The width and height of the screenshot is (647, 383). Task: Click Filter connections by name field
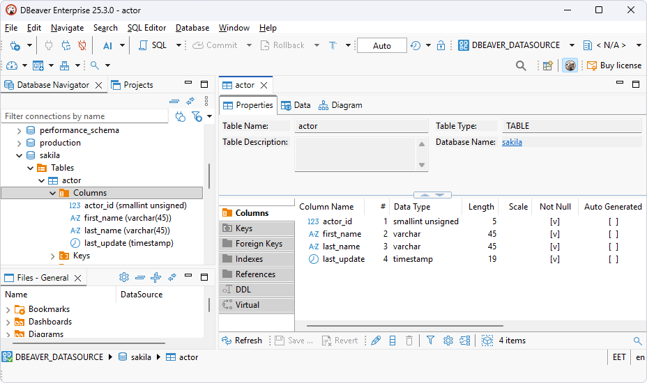pos(85,116)
